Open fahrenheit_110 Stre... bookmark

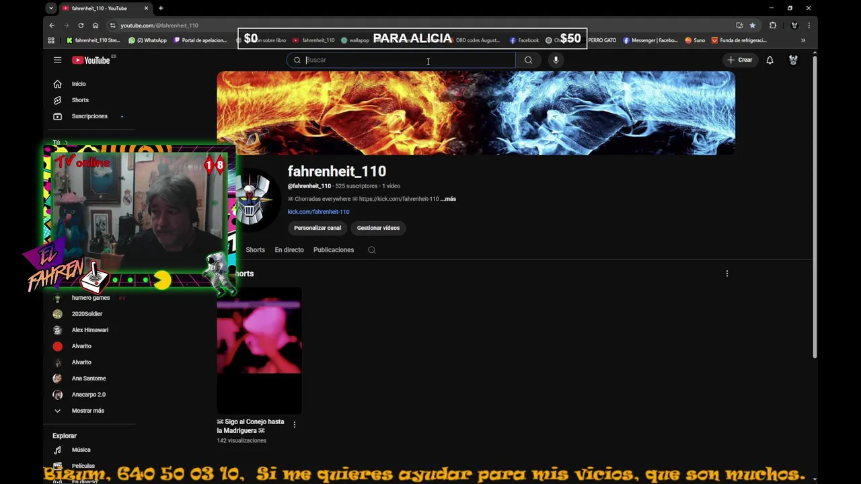coord(93,40)
